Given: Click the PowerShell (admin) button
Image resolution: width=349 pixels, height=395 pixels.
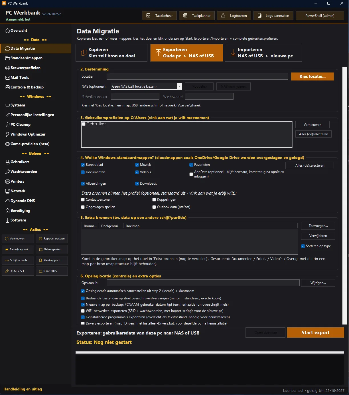Looking at the screenshot, I should point(320,16).
